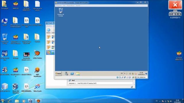184x103 pixels.
Task: Open Windows Server 2008 disc image
Action: tap(26, 22)
